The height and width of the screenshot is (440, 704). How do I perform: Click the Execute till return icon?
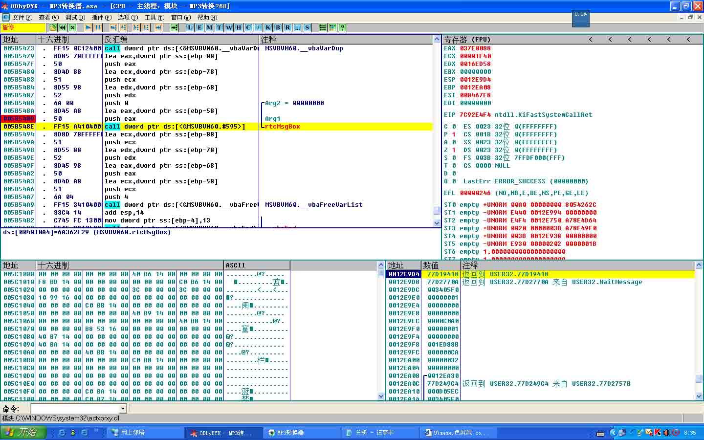[x=158, y=28]
